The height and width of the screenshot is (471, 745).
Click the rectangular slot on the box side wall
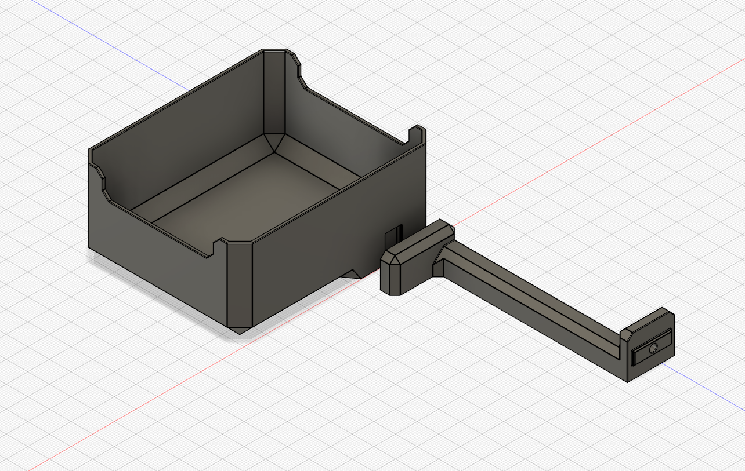pyautogui.click(x=393, y=236)
